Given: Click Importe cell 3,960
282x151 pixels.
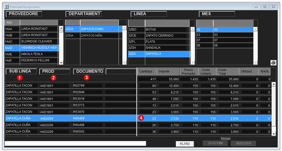Looking at the screenshot, I should click(x=175, y=132).
